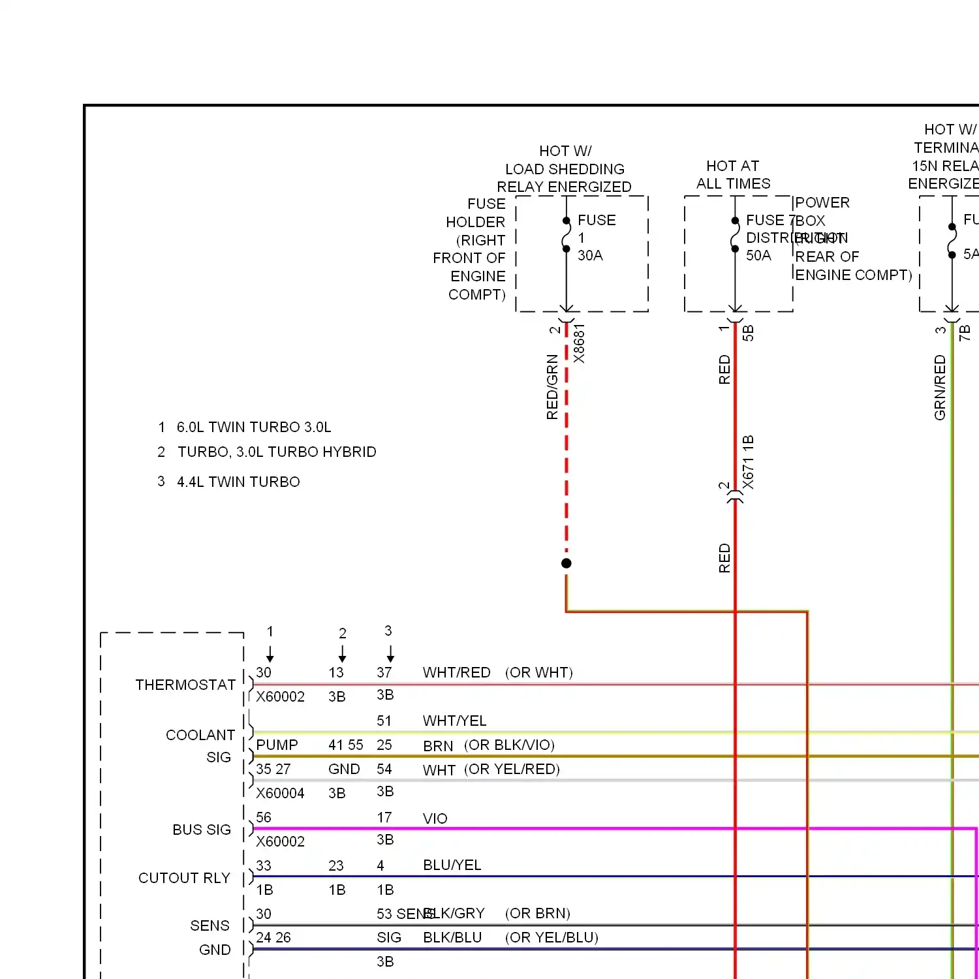Click the 'HOT AT ALL TIMES' label
Screen dimensions: 979x979
click(733, 175)
